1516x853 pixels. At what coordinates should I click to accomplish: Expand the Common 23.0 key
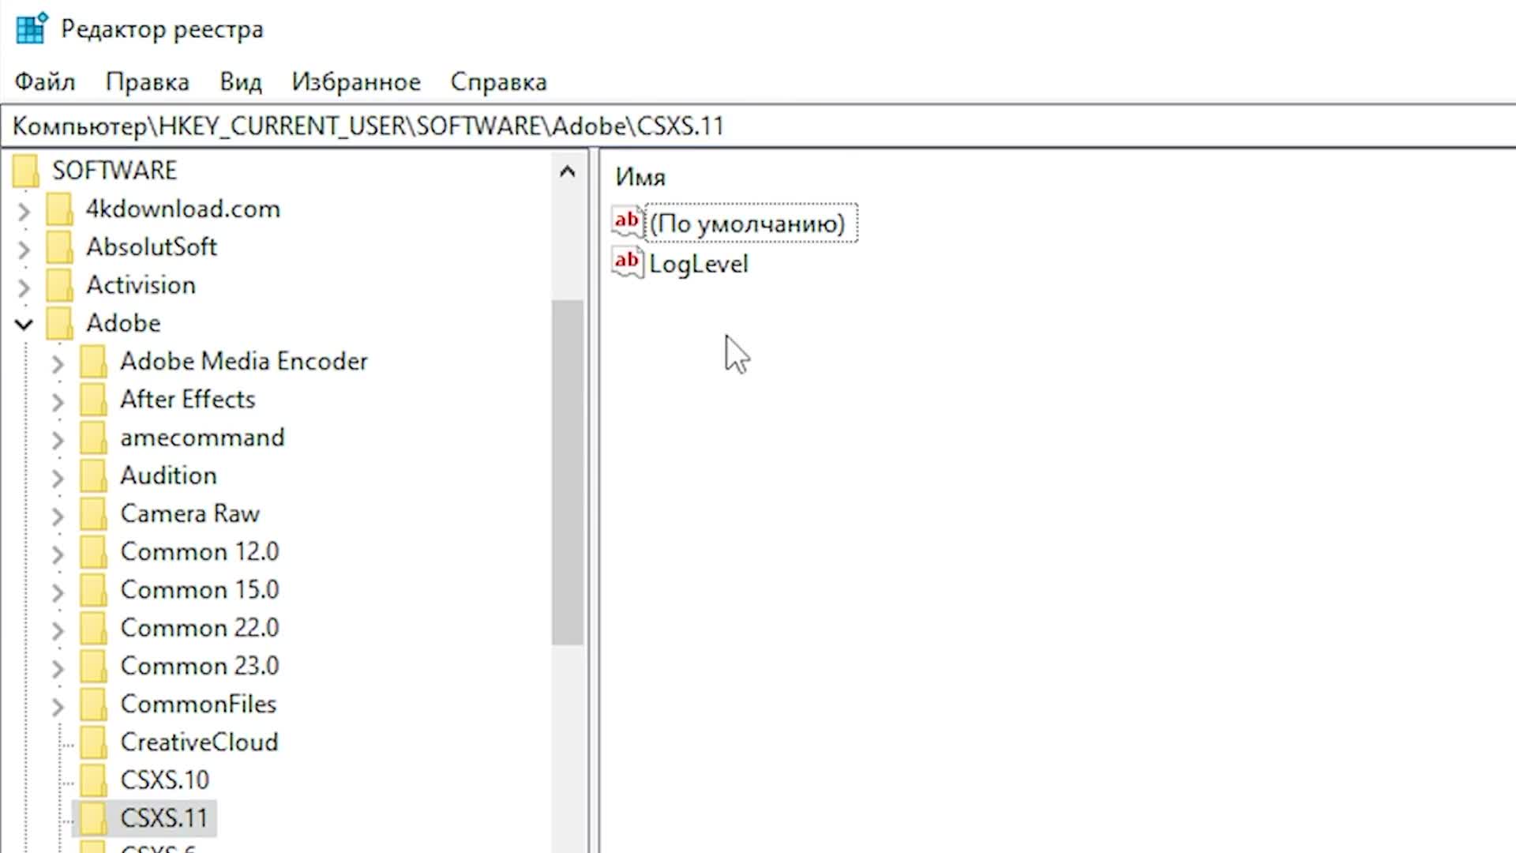[58, 668]
